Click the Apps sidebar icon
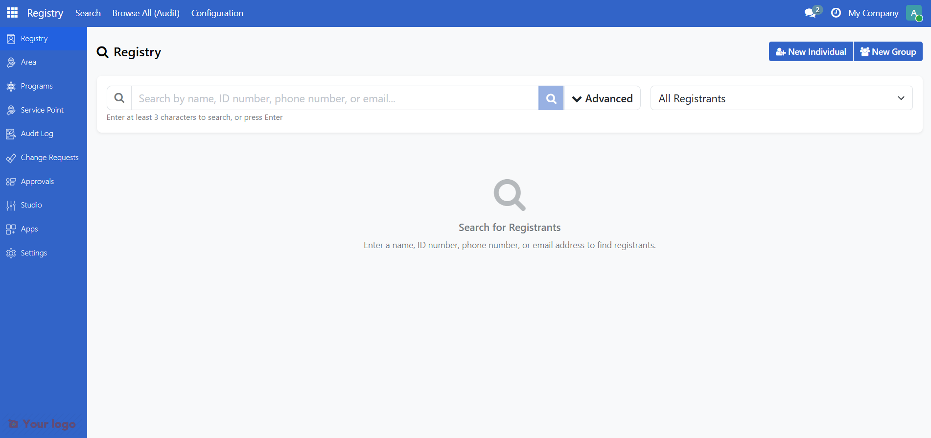This screenshot has height=438, width=931. [x=11, y=229]
